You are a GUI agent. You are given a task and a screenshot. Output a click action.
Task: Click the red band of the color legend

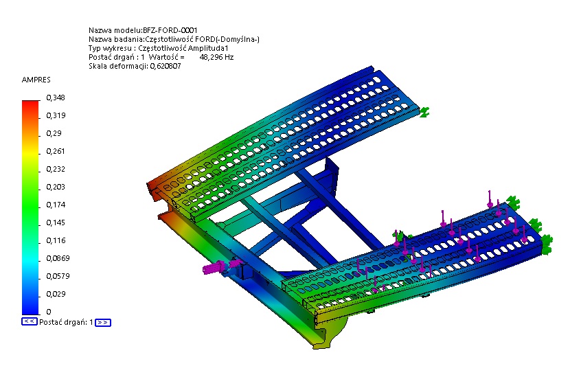[31, 105]
